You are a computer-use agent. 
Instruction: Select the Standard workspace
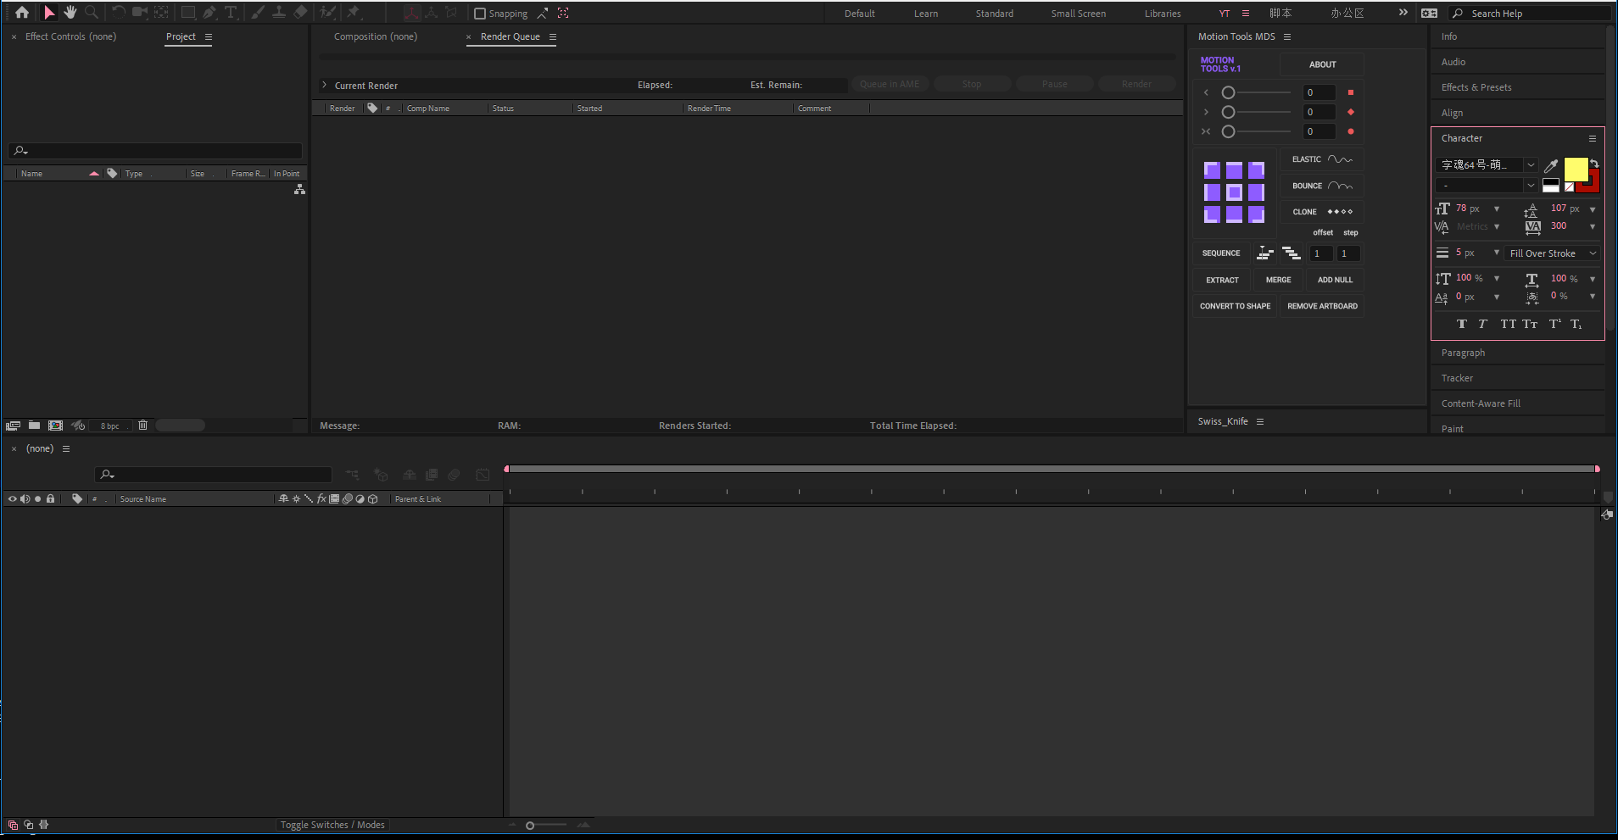pyautogui.click(x=995, y=14)
